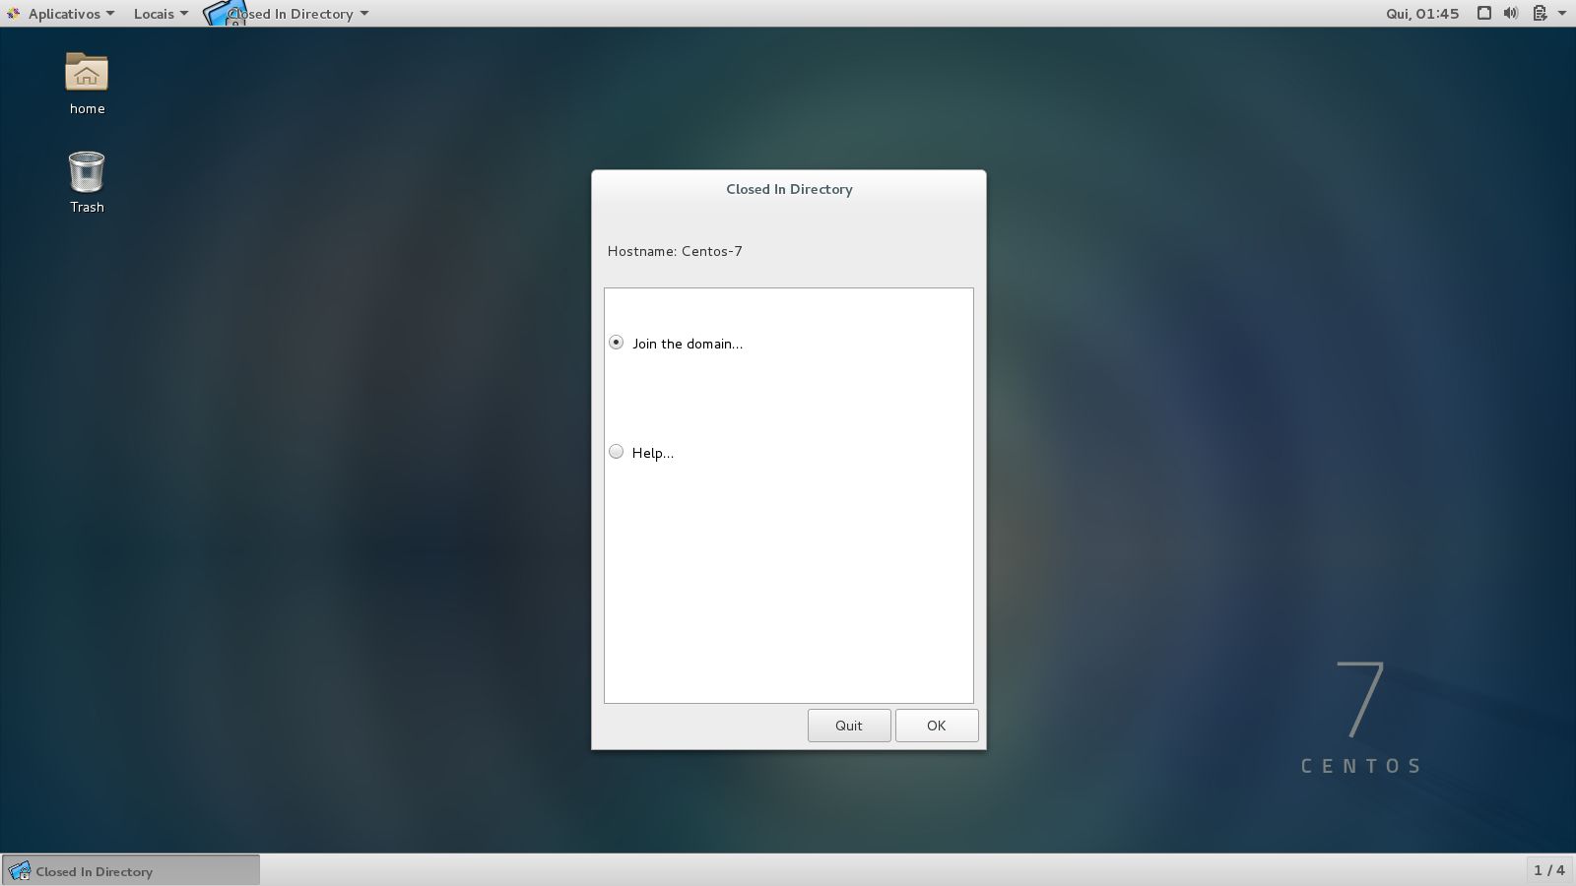Screen dimensions: 1576x886
Task: Click the colorful Aplicativos menu icon
Action: (12, 13)
